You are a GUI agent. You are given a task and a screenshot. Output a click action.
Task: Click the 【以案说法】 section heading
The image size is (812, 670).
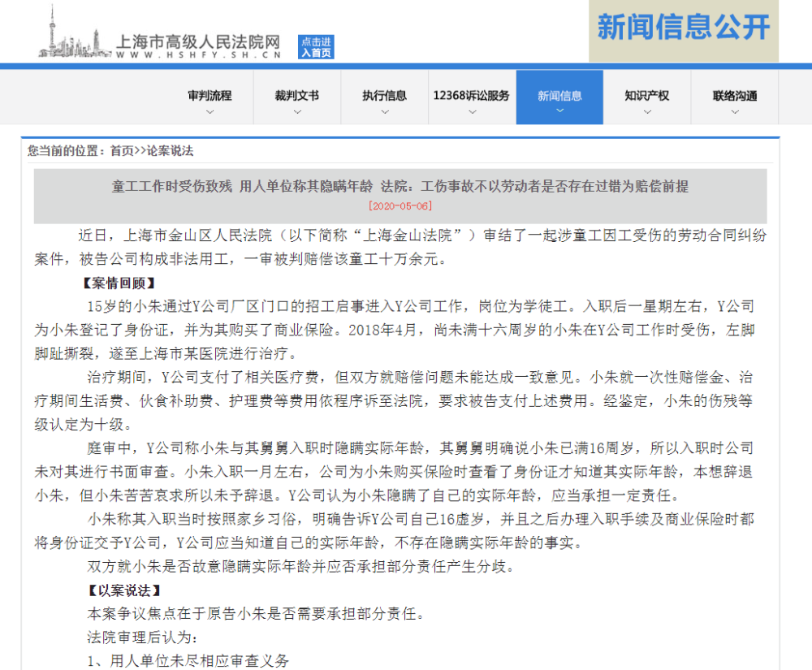pos(124,590)
